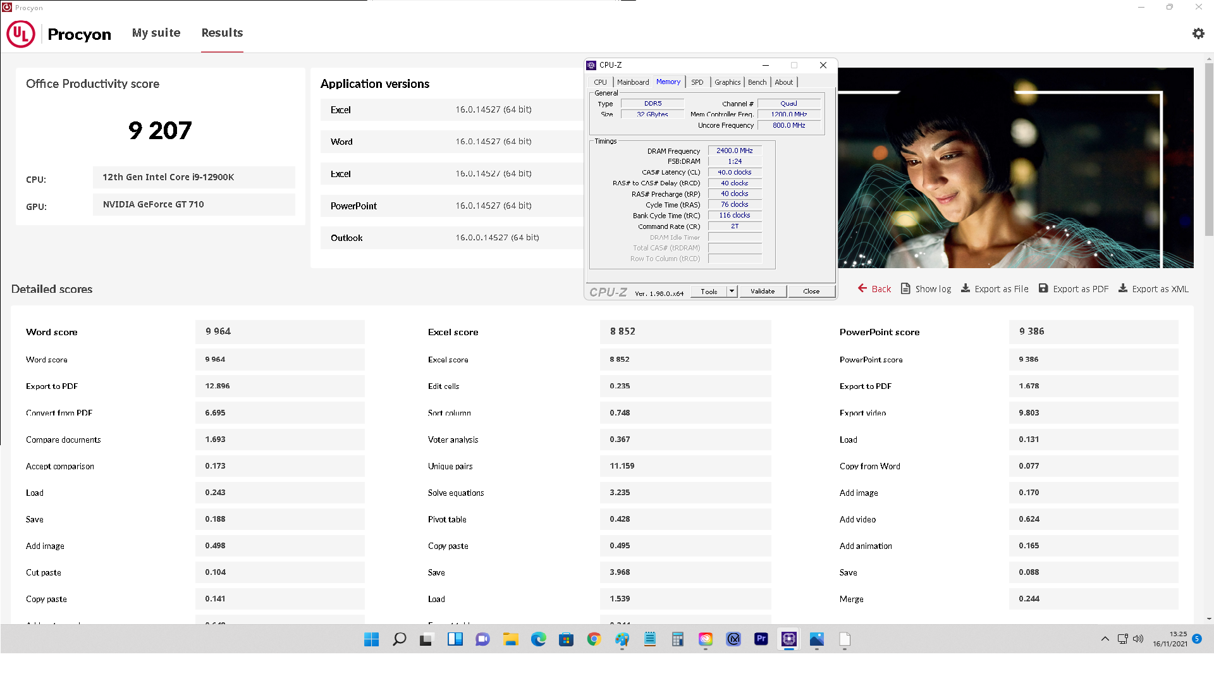Click the Validate button in CPU-Z
The image size is (1214, 683).
763,292
